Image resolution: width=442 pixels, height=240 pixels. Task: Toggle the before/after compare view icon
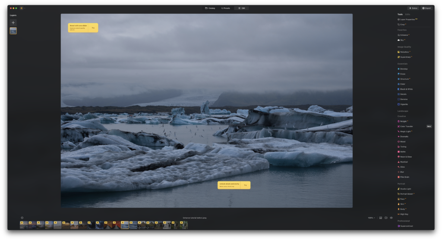tap(386, 218)
